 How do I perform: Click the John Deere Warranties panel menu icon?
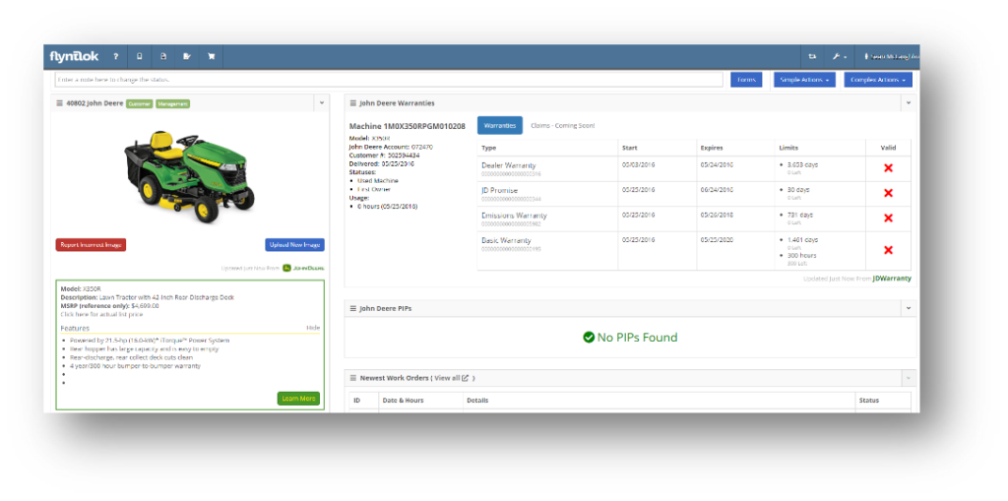[x=353, y=103]
